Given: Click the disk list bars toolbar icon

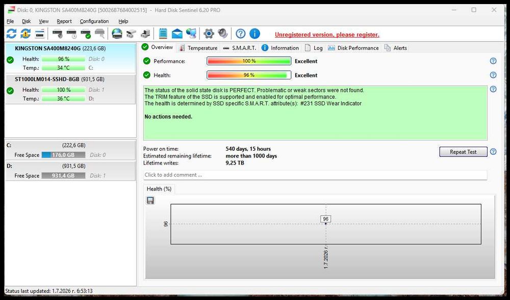Looking at the screenshot, I should [x=40, y=34].
